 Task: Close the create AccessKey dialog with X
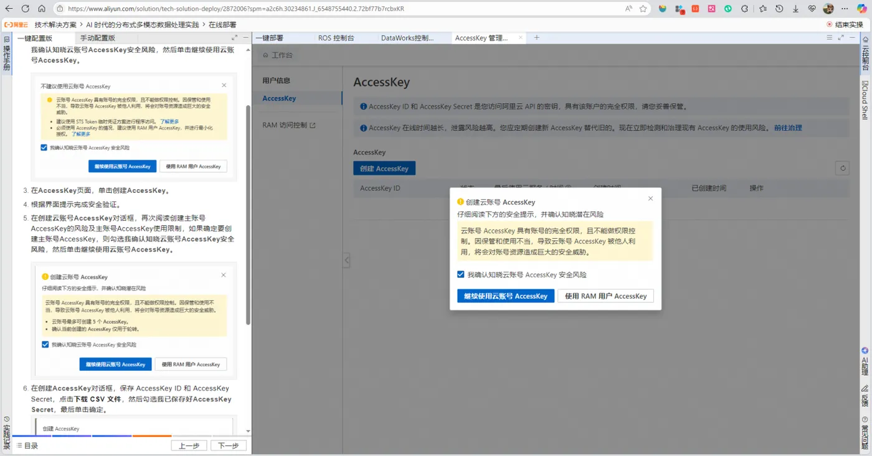(650, 198)
